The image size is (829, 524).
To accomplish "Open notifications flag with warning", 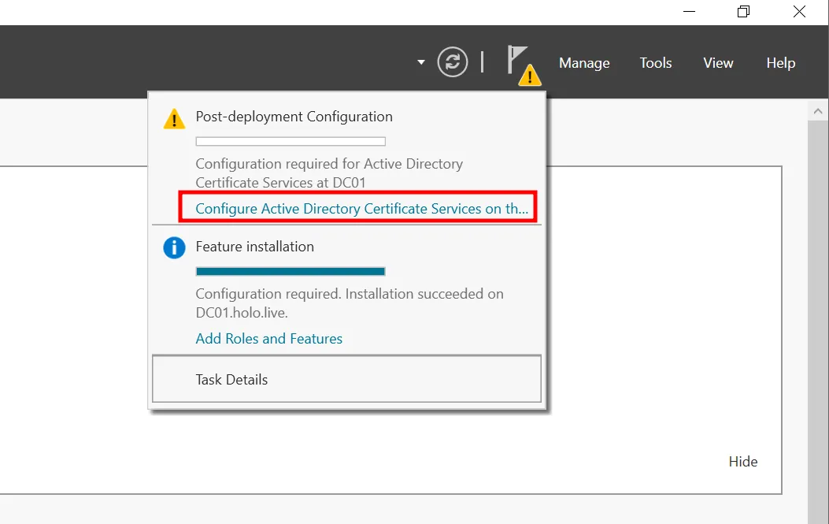I will click(524, 65).
